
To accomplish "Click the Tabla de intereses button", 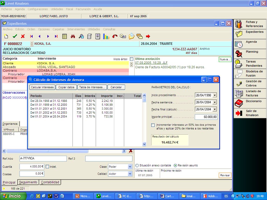I will coord(92,87).
